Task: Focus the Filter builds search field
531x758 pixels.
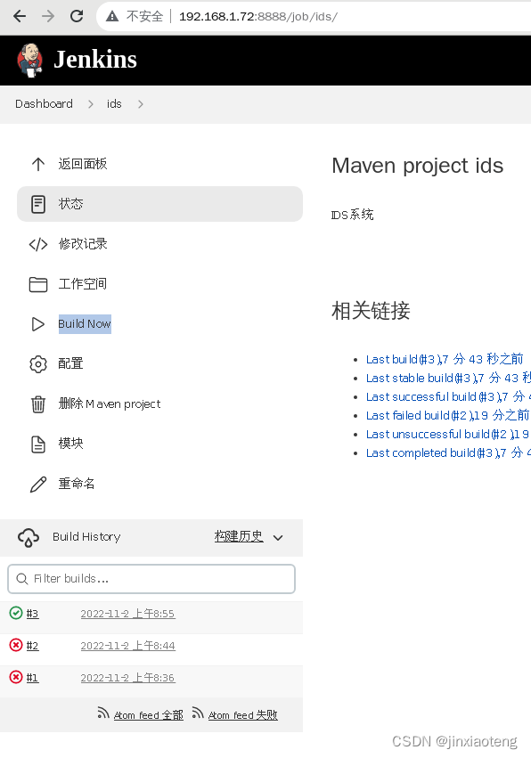Action: pyautogui.click(x=151, y=579)
